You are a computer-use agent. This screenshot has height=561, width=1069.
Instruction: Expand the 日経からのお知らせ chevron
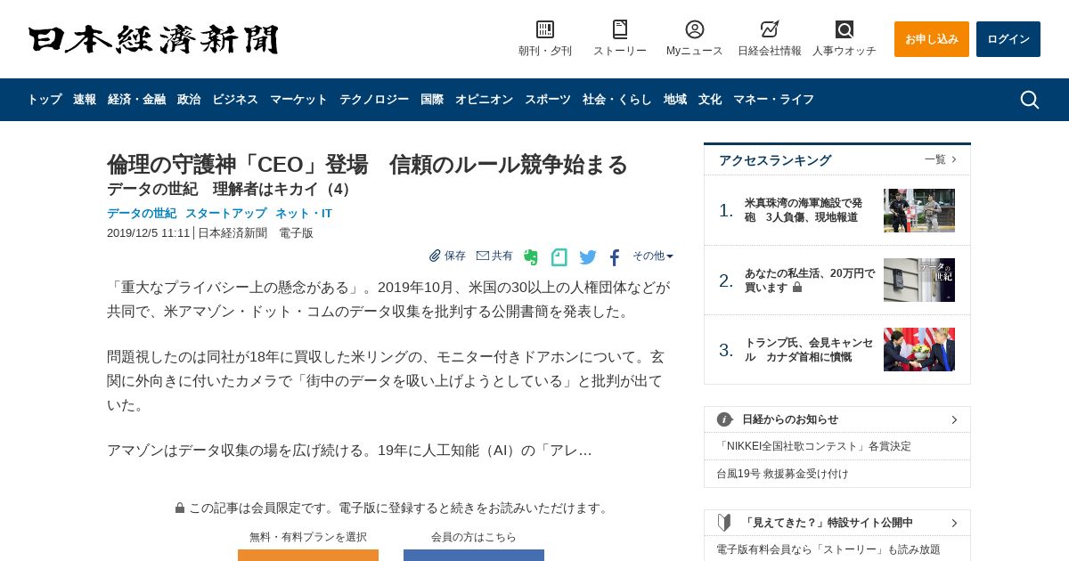[x=954, y=419]
